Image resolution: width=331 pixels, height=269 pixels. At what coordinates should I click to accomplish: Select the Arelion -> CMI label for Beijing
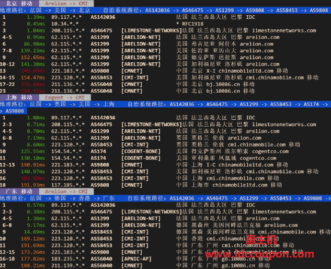(66, 3)
